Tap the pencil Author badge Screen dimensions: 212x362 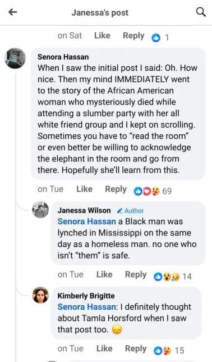[x=130, y=211]
